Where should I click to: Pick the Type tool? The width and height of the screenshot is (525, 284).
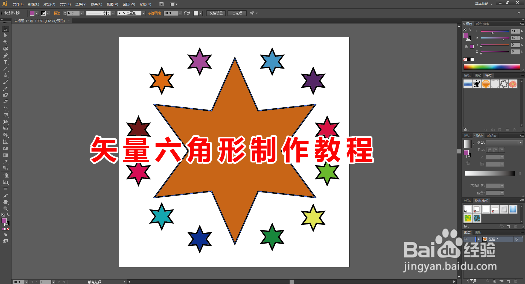click(5, 62)
